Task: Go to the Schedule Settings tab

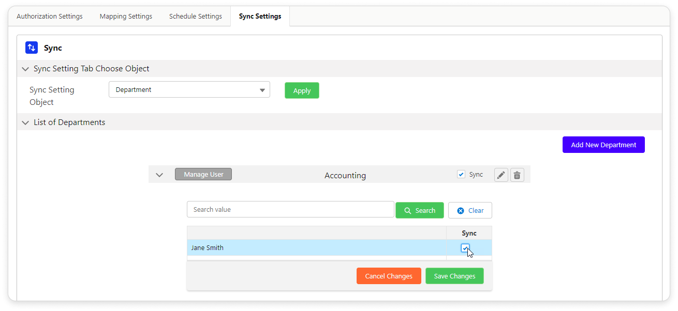Action: 196,17
